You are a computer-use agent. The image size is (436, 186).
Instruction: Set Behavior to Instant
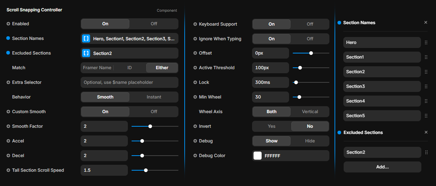[x=154, y=97]
